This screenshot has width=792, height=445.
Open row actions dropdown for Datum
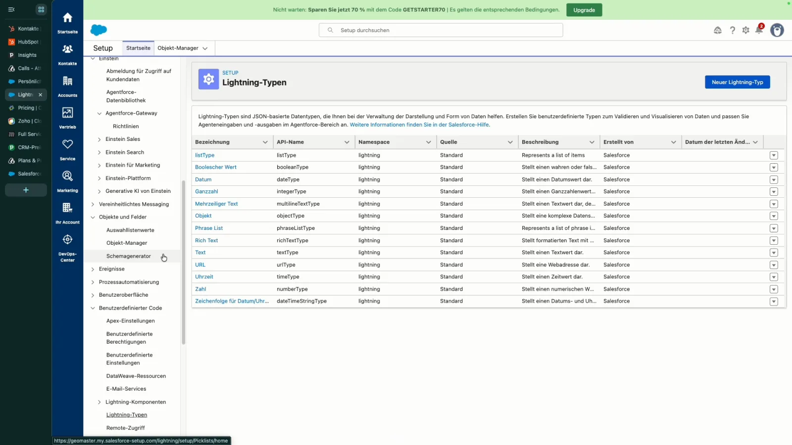tap(774, 179)
